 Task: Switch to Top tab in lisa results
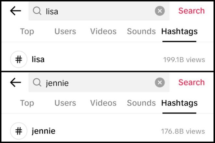click(x=27, y=31)
